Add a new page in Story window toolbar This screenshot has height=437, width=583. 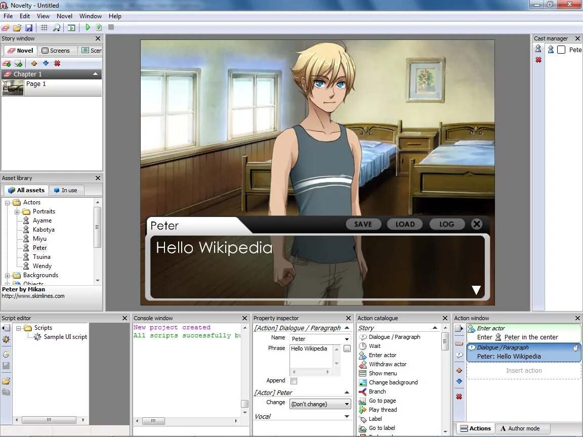click(x=19, y=64)
